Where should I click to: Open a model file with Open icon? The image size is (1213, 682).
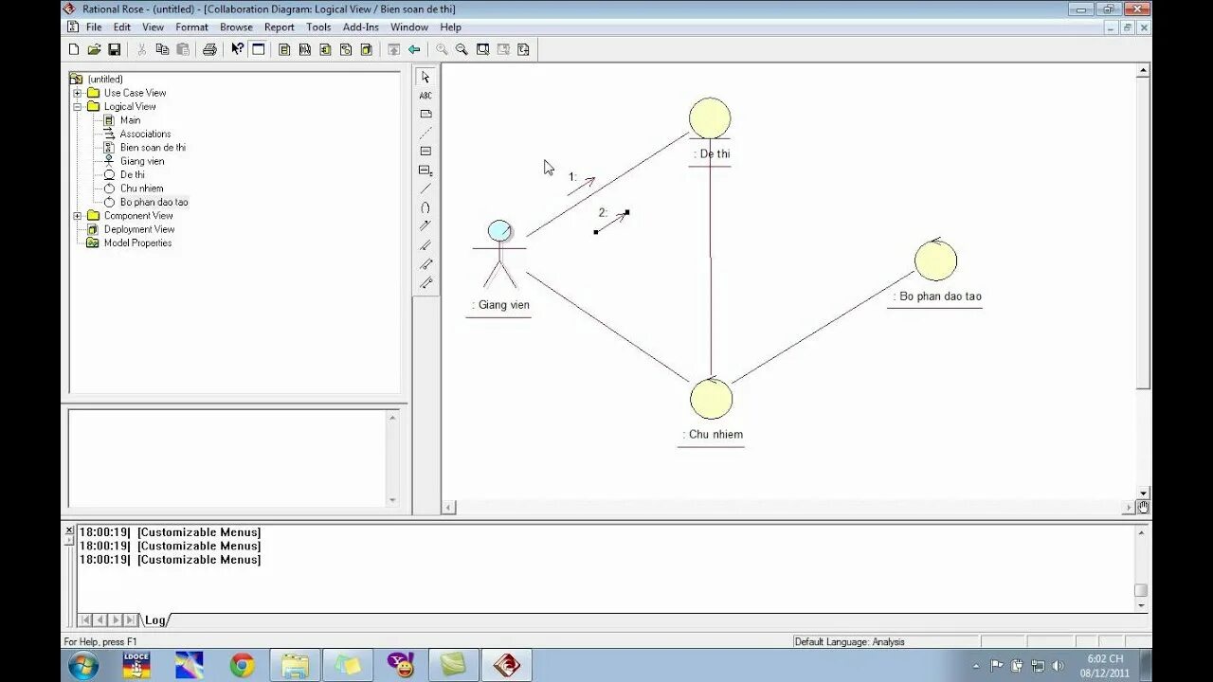click(94, 49)
